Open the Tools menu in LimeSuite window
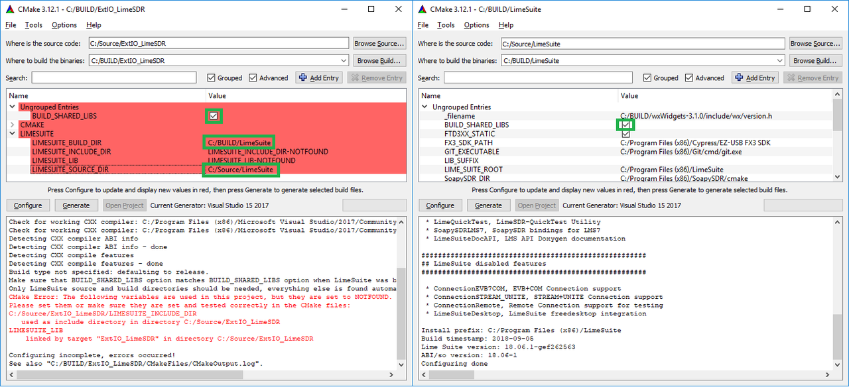 click(446, 25)
